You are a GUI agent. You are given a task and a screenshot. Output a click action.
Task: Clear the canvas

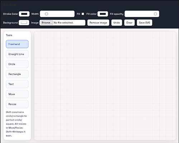pyautogui.click(x=129, y=23)
